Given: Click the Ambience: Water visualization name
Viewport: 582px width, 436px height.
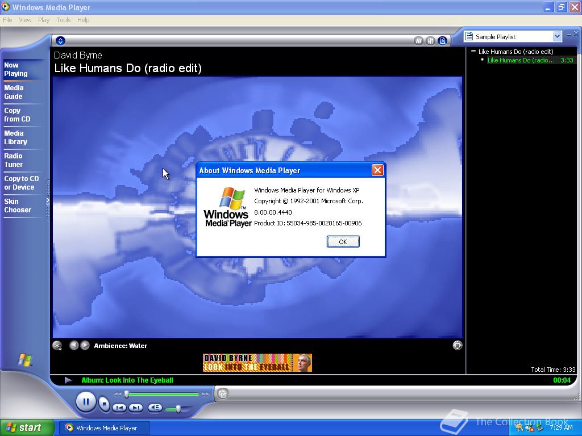Looking at the screenshot, I should click(x=120, y=346).
